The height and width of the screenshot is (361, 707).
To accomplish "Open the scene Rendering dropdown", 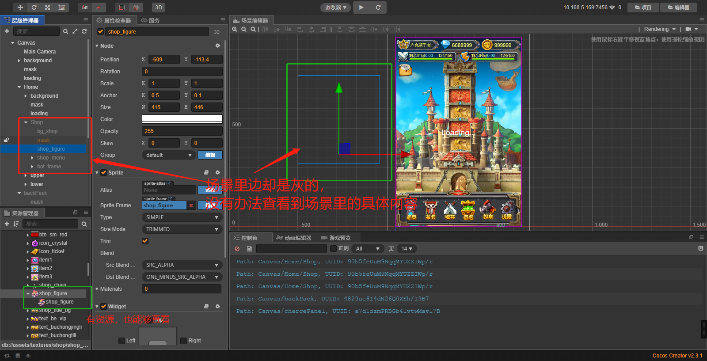I will coord(660,29).
